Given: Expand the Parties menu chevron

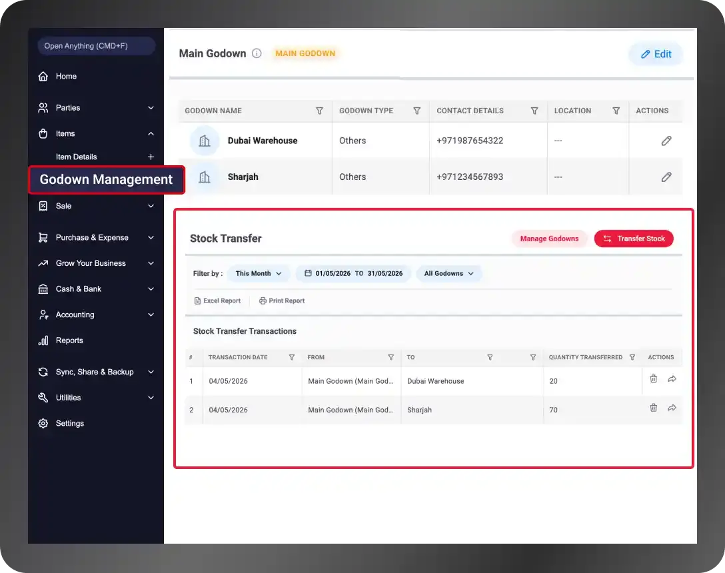Looking at the screenshot, I should 151,108.
